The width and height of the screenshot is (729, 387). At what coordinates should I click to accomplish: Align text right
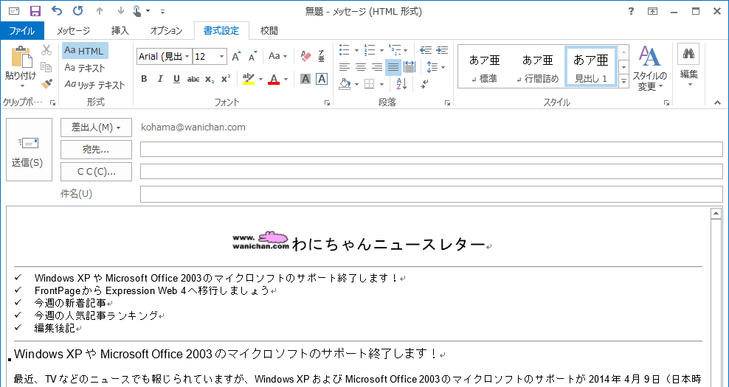point(377,67)
